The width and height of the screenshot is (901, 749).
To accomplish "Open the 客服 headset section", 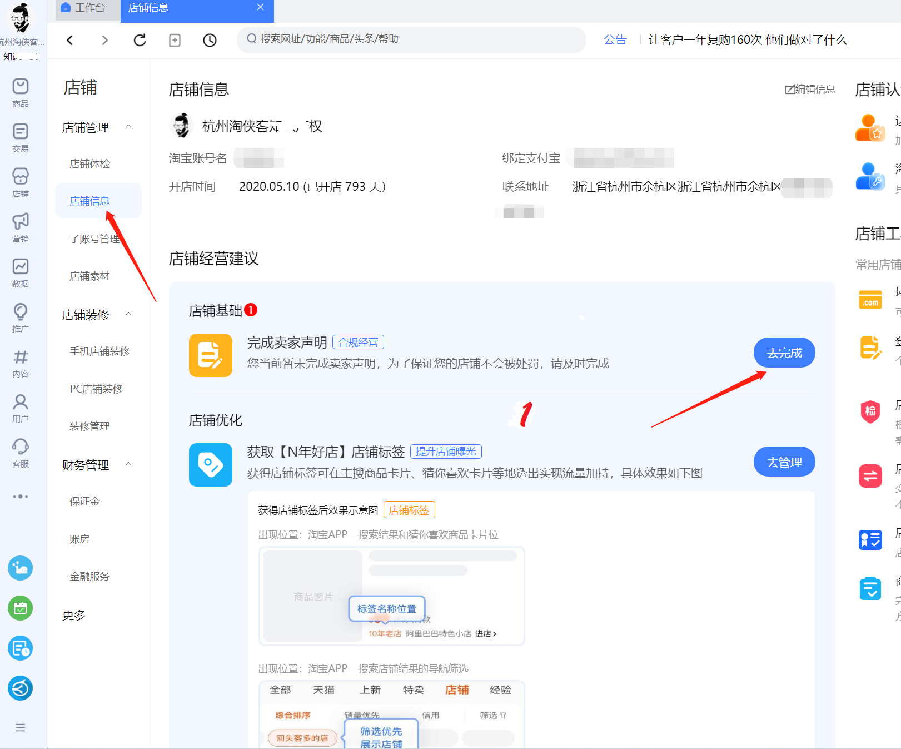I will click(21, 453).
